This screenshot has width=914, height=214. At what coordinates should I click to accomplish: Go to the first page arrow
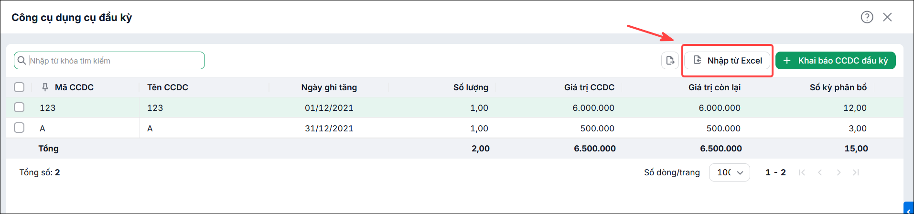[802, 172]
